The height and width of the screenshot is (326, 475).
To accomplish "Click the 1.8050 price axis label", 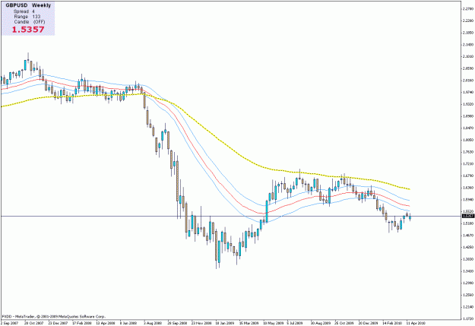I will tap(468, 140).
